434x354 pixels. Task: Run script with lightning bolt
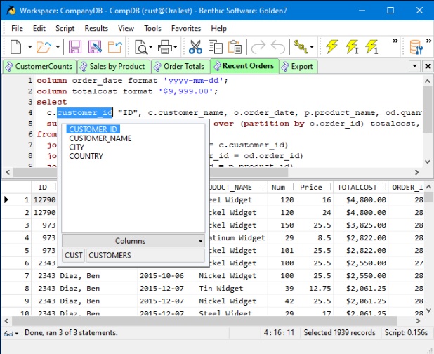[332, 47]
